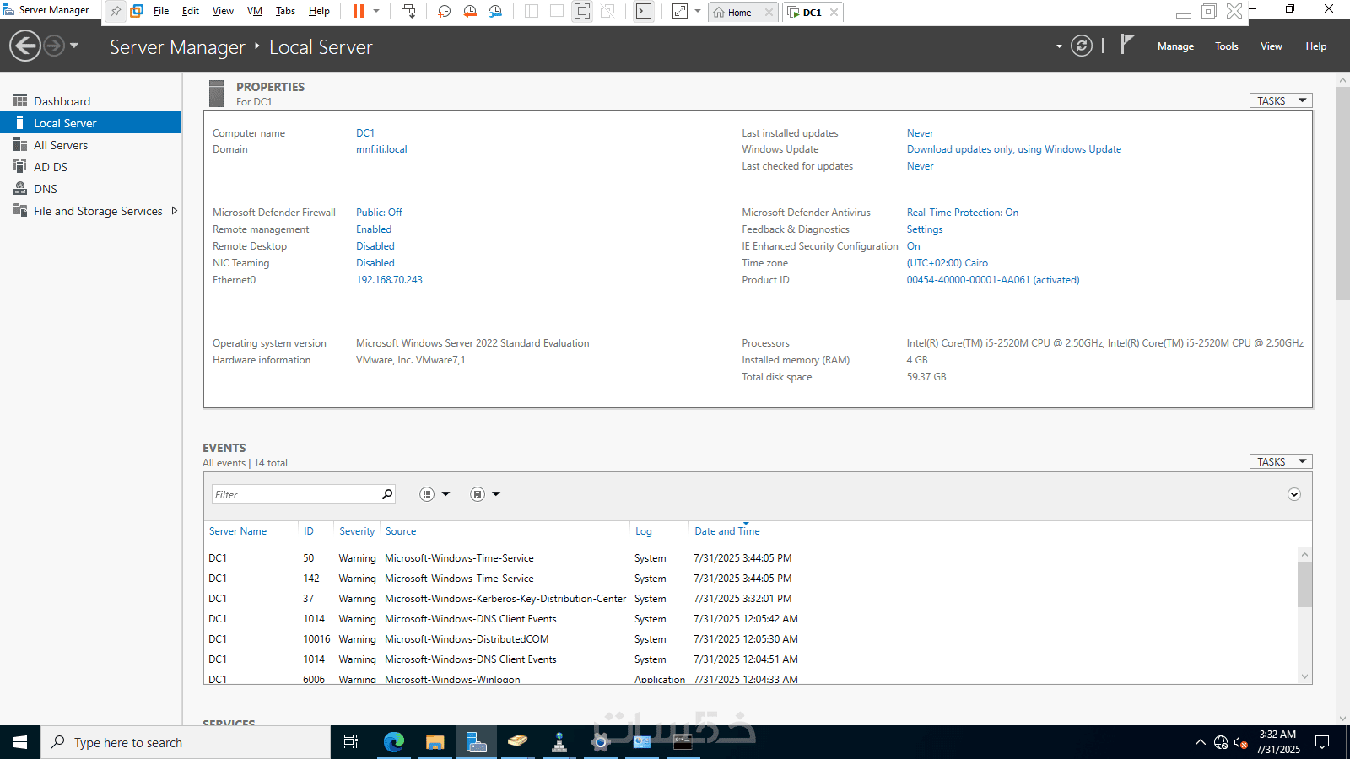The height and width of the screenshot is (759, 1350).
Task: Click the computer name DC1 link
Action: [x=365, y=133]
